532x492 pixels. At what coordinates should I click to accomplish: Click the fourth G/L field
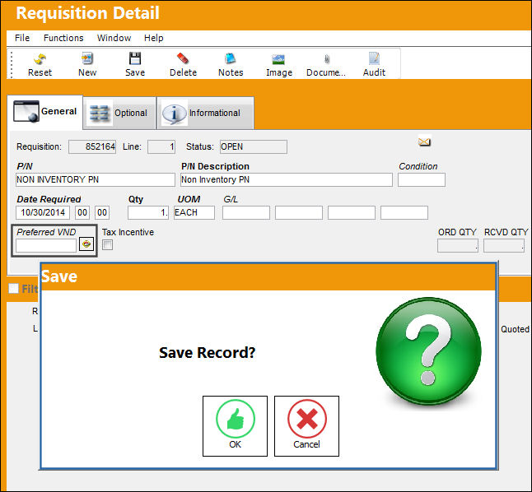(x=404, y=212)
